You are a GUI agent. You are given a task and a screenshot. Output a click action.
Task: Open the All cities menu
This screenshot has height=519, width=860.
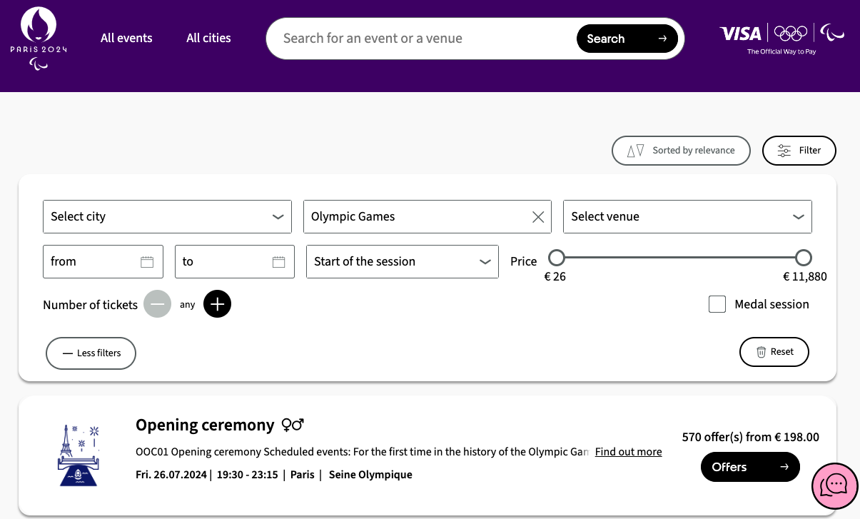[x=208, y=39]
